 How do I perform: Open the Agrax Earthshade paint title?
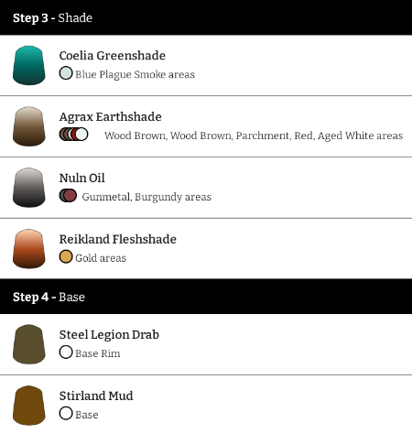point(110,117)
